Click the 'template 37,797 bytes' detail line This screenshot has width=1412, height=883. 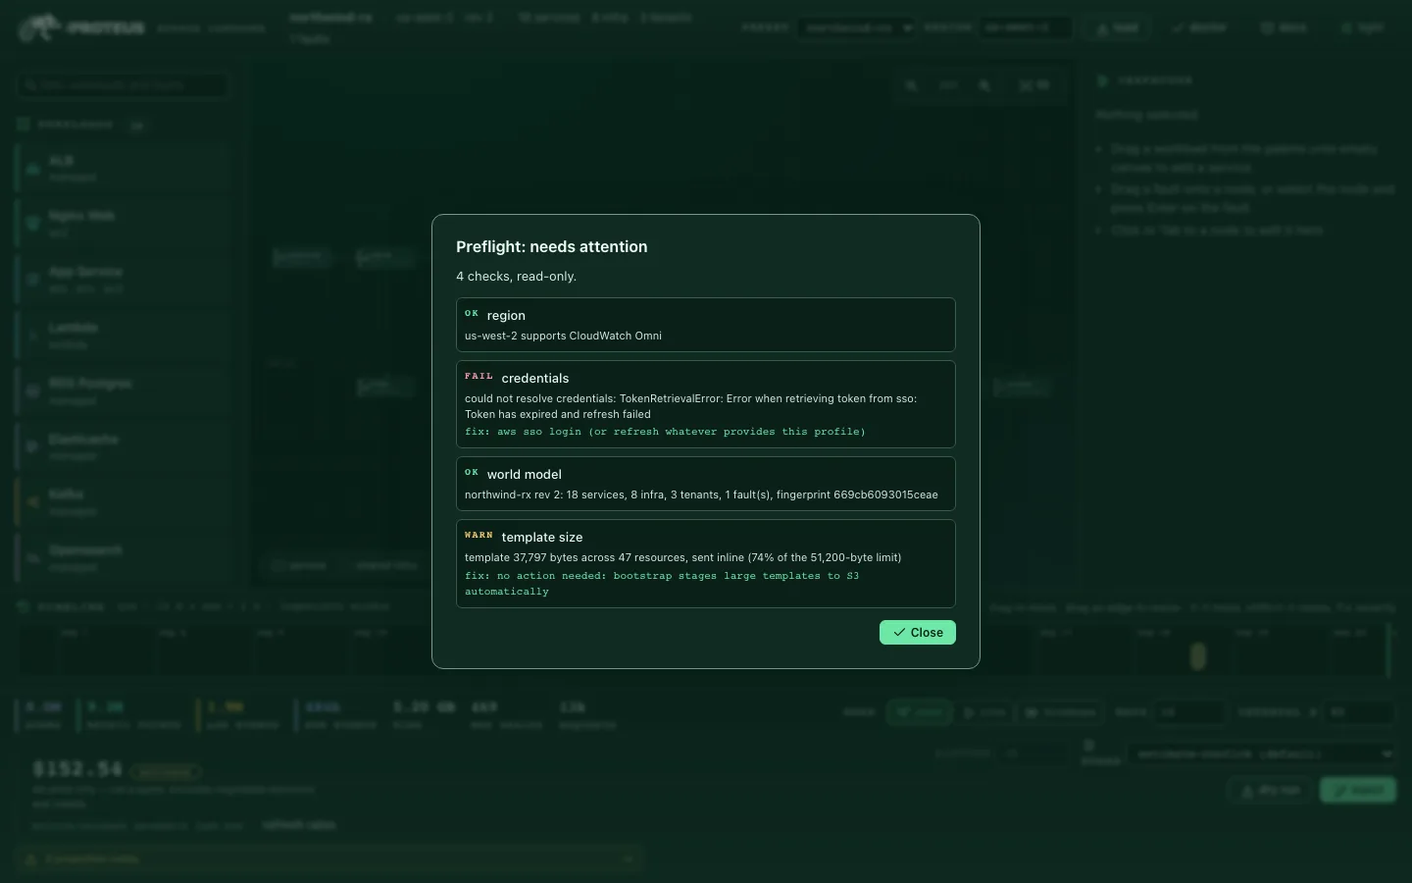tap(682, 557)
